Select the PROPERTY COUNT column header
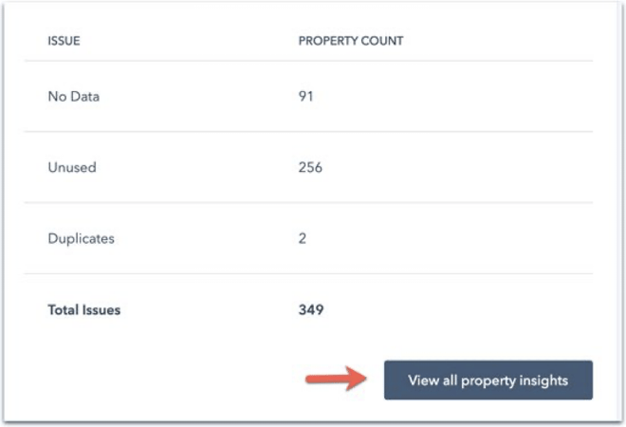The height and width of the screenshot is (427, 626). [351, 41]
